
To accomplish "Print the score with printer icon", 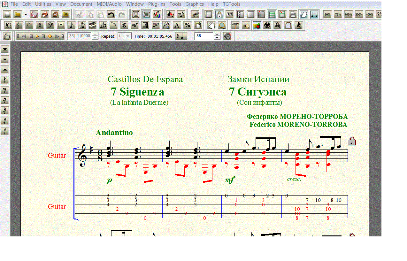I will tap(45, 14).
